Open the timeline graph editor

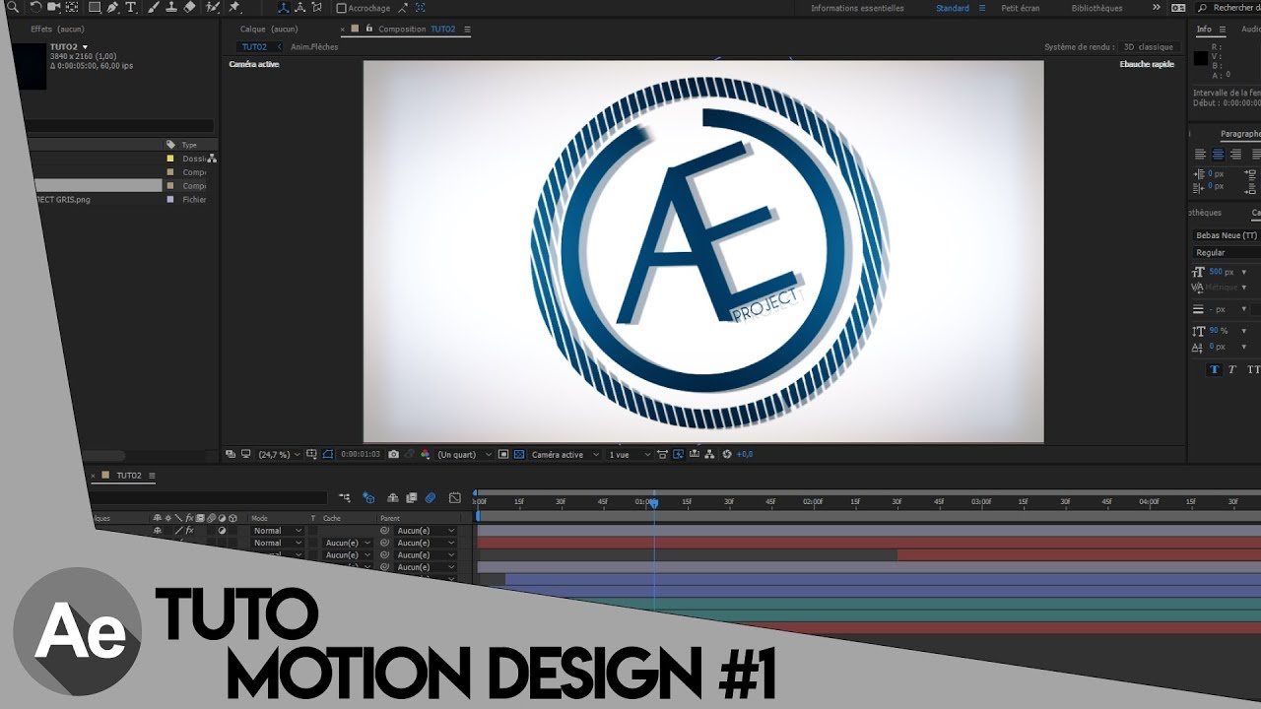(x=455, y=498)
